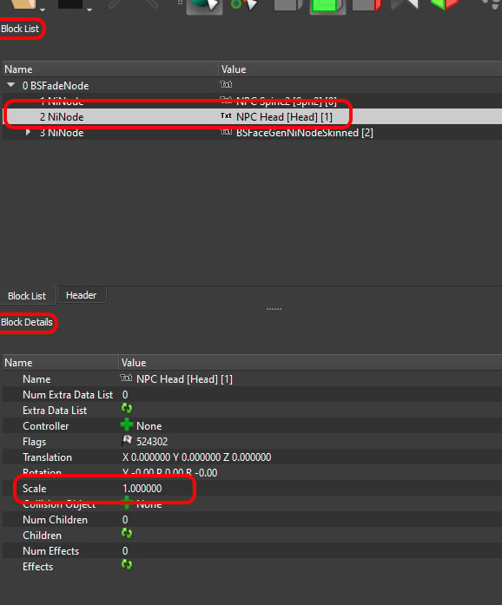Click the value NPC Head [Head] [1] in Block List
The height and width of the screenshot is (605, 502).
tap(284, 117)
